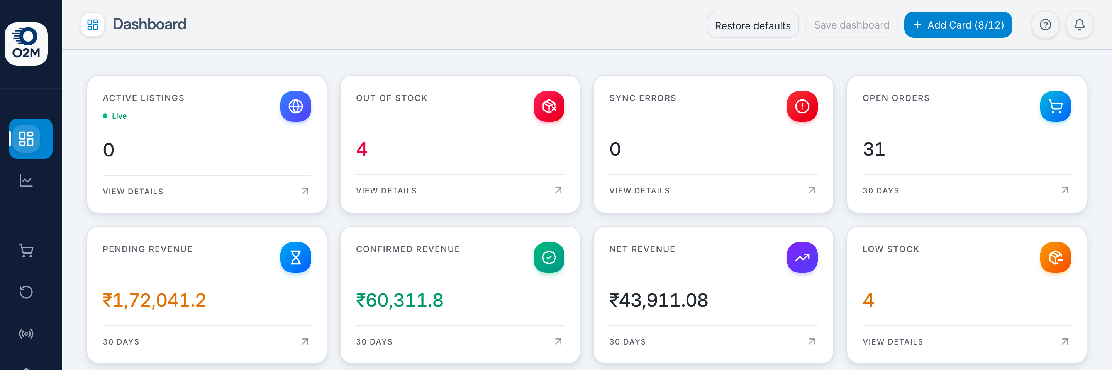Screen dimensions: 1112x370
Task: Click arrow icon on Open Orders footer
Action: 1065,190
